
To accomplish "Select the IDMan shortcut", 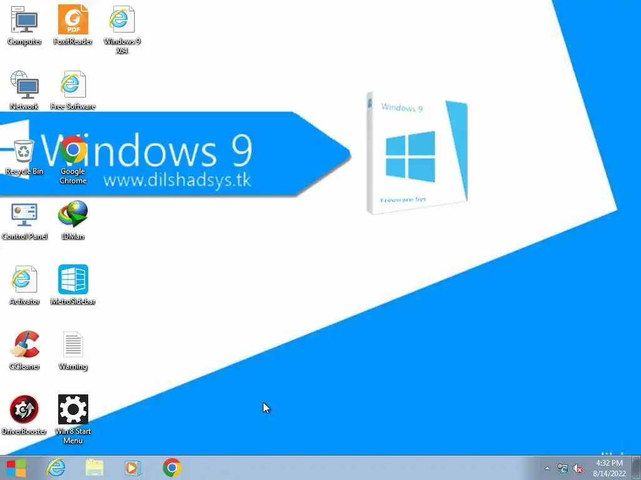I will [x=73, y=221].
